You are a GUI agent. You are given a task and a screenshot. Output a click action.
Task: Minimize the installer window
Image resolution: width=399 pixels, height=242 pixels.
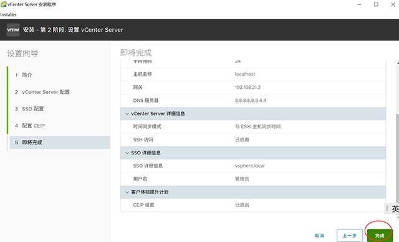point(360,4)
